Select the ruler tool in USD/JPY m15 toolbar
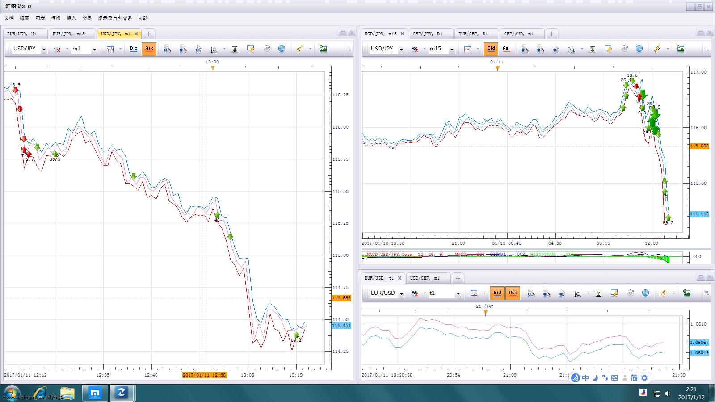Viewport: 715px width, 402px height. [657, 49]
